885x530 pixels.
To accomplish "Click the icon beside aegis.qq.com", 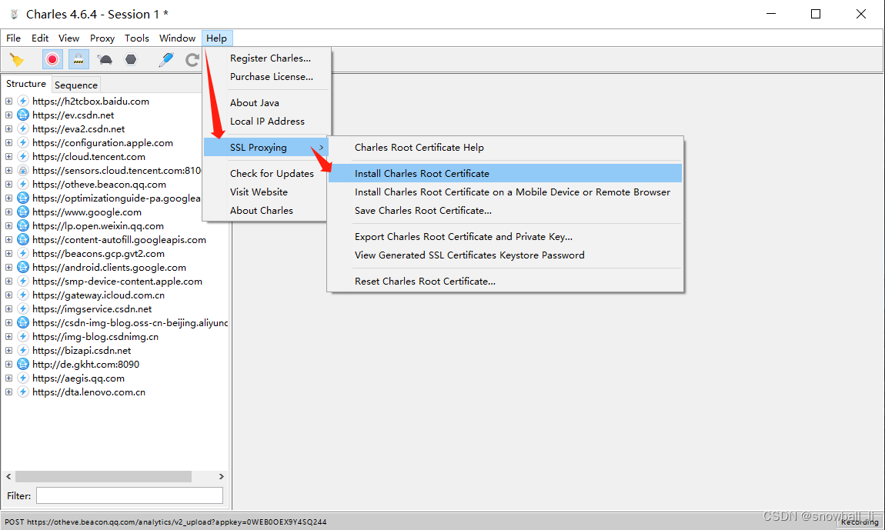I will pos(23,378).
